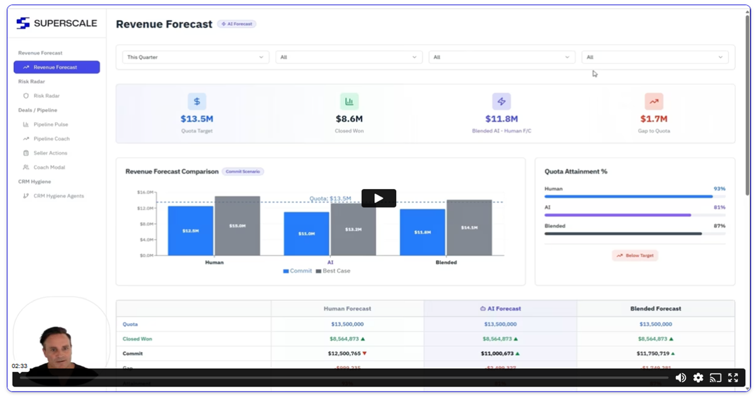Click the Human Best Case $15.0M bar

238,226
